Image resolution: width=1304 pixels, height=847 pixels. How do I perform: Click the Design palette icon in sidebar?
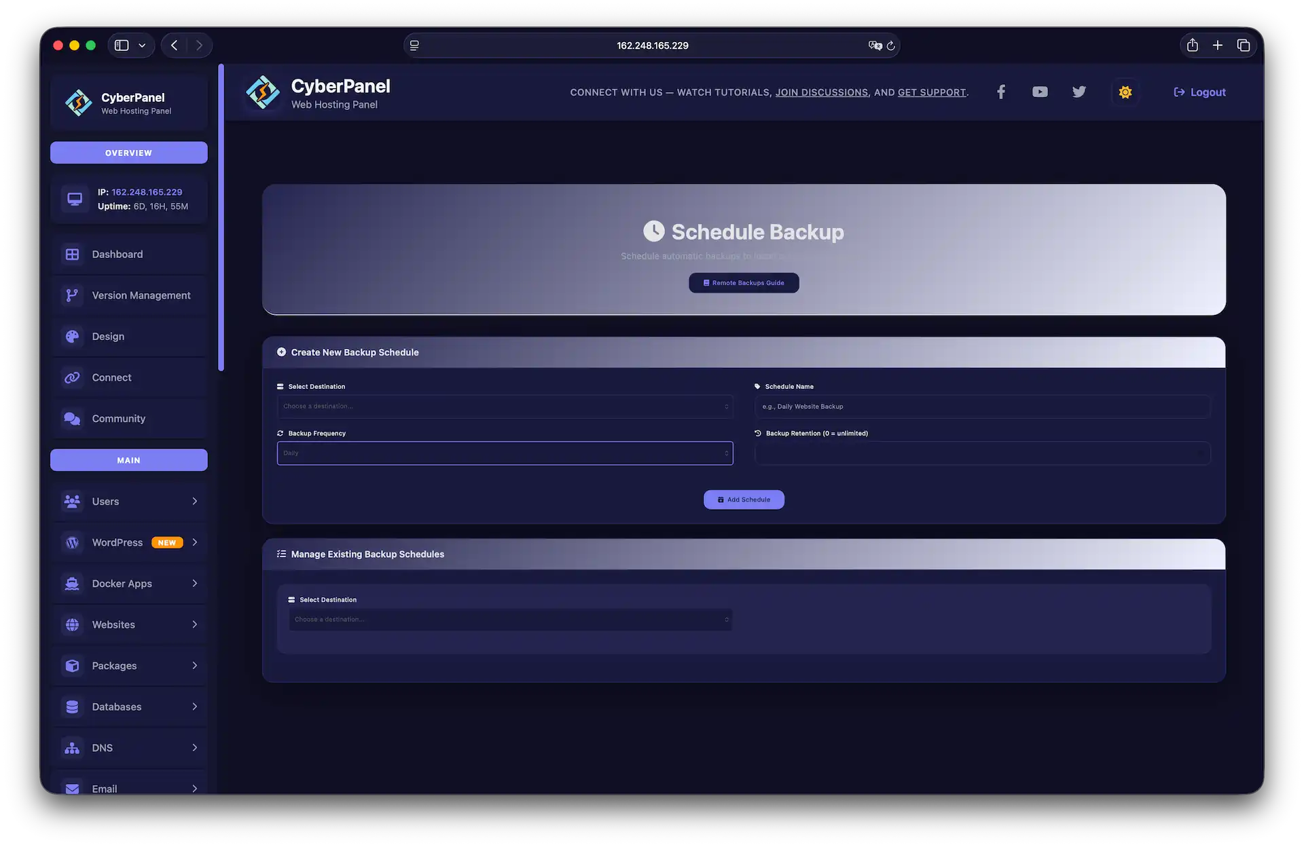(73, 336)
